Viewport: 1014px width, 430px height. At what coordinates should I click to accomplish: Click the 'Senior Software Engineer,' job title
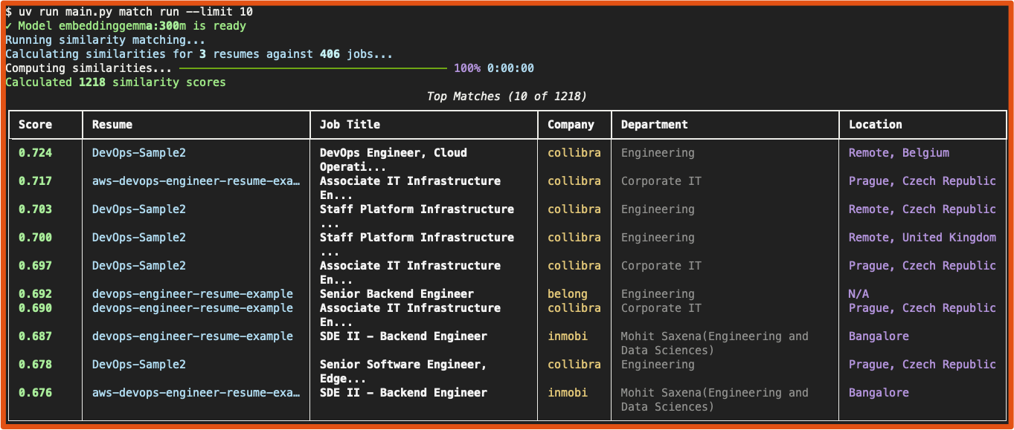coord(403,365)
